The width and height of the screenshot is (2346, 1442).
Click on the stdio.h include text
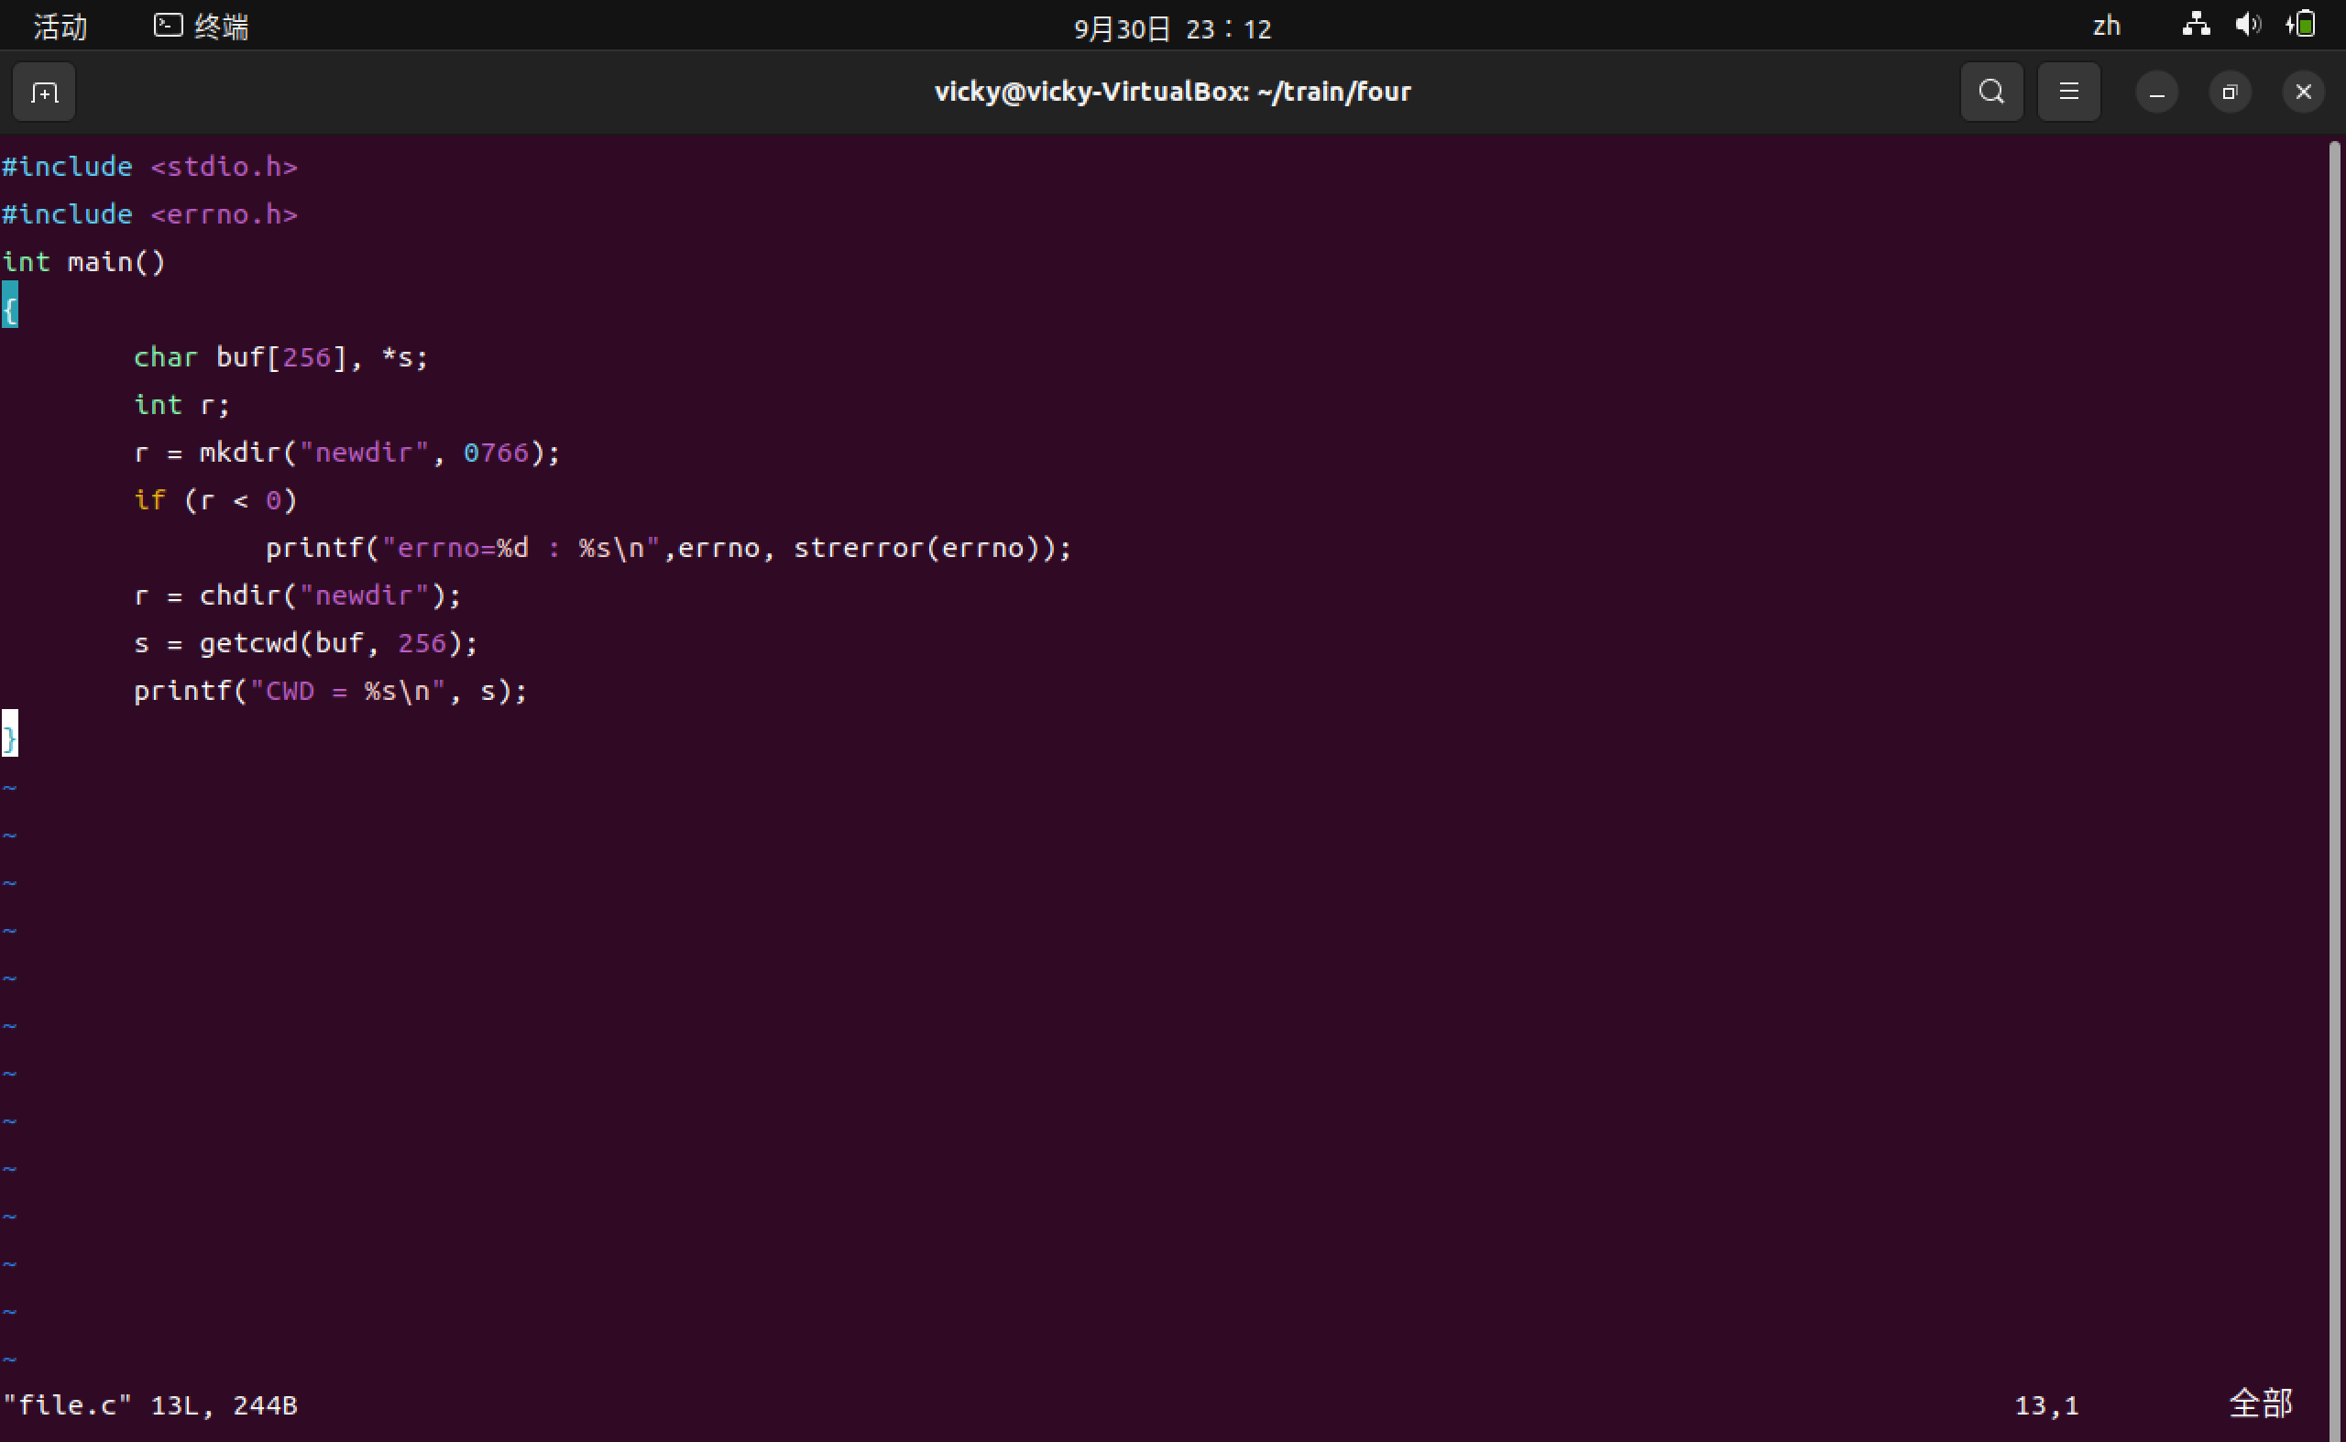225,167
